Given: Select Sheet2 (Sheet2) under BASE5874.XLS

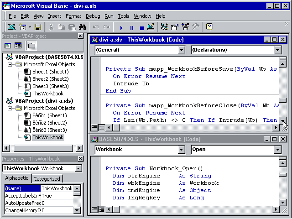Looking at the screenshot, I should click(51, 79).
